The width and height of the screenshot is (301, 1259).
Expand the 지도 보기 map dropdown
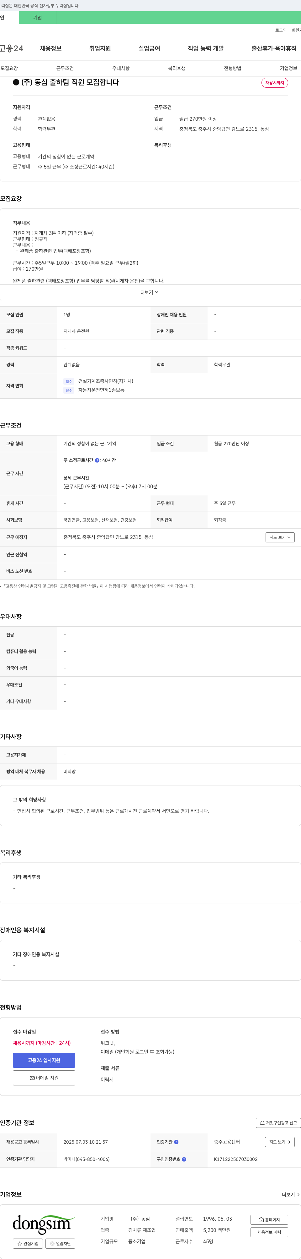coord(280,537)
